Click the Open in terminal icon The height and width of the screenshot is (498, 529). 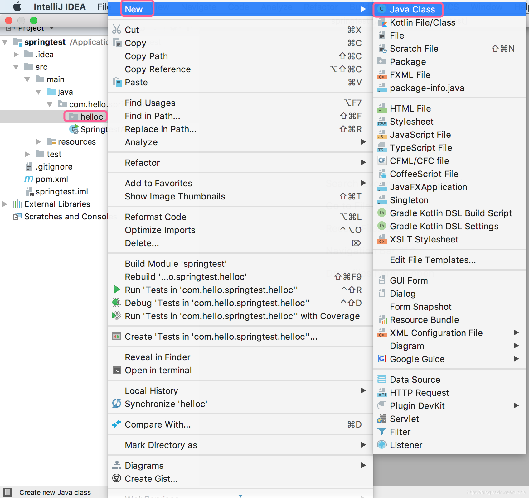coord(117,370)
